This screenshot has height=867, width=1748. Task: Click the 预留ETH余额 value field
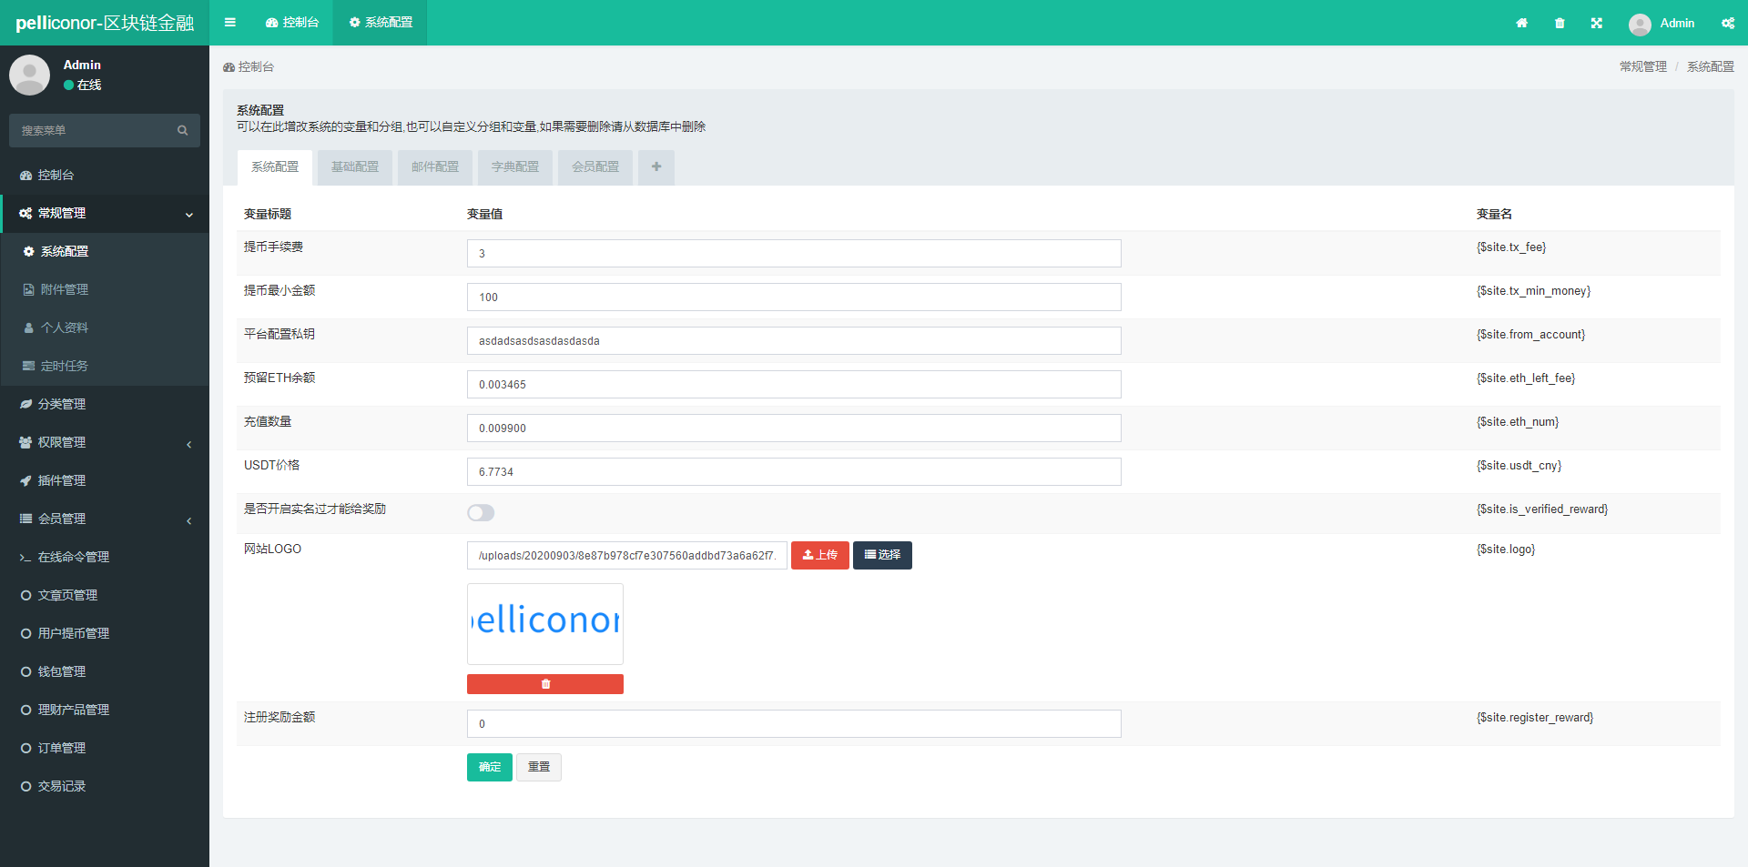coord(794,385)
